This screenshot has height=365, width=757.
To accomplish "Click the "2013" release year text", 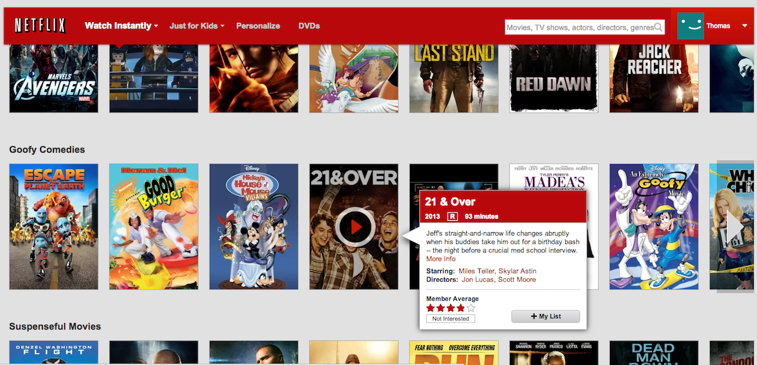I will point(433,216).
